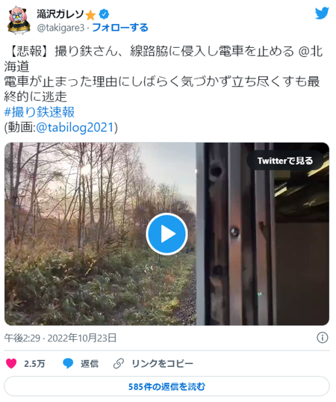Open the 滝沢ガレソ profile avatar
This screenshot has width=336, height=402.
click(x=18, y=20)
